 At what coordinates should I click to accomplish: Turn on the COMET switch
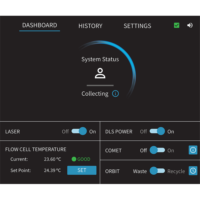tap(157, 150)
